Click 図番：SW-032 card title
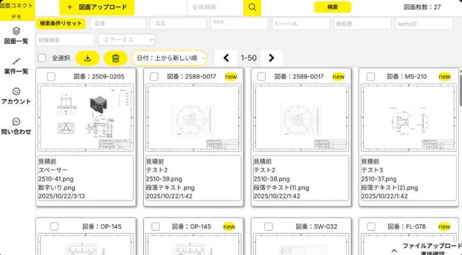Viewport: 462px width, 255px height. click(316, 226)
